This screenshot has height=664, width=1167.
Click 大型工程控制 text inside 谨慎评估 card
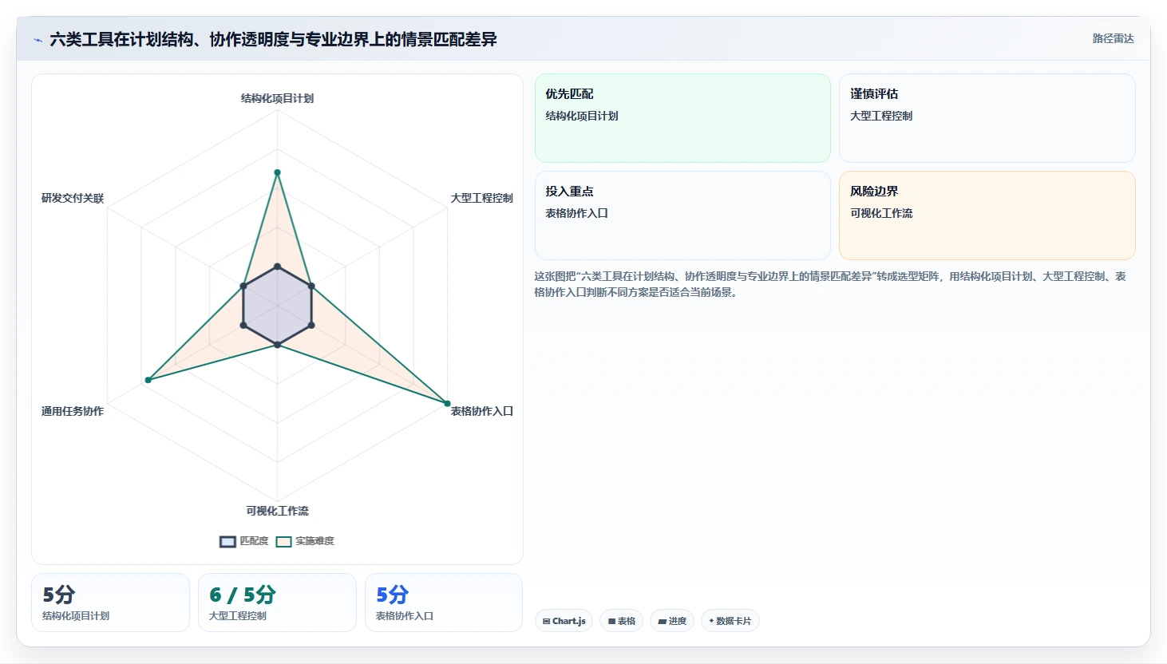[x=881, y=116]
